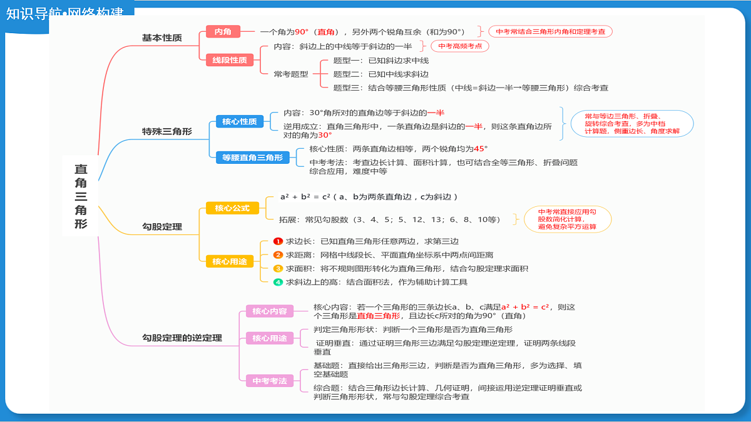Select the 特殊三角形 branch
Image resolution: width=751 pixels, height=422 pixels.
click(166, 131)
